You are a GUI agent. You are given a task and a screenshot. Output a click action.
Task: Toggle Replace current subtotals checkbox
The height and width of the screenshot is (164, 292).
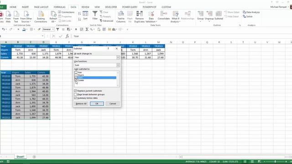pyautogui.click(x=75, y=91)
